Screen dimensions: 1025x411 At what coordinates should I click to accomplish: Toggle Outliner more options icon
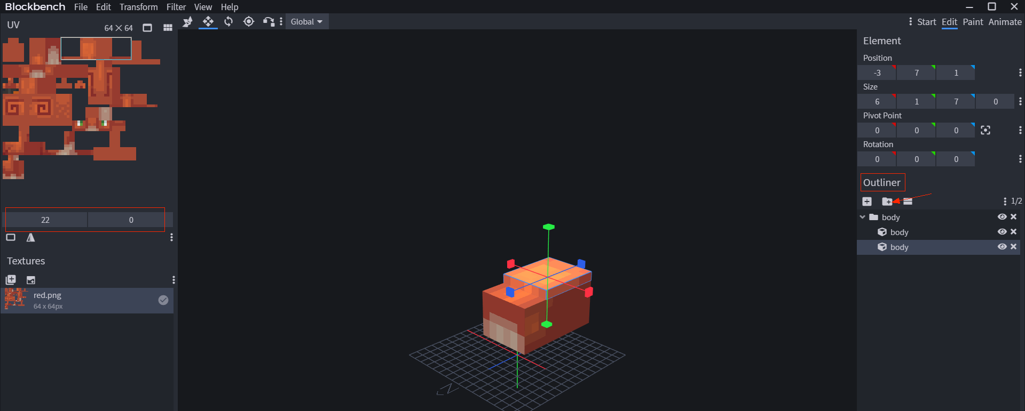pyautogui.click(x=908, y=202)
